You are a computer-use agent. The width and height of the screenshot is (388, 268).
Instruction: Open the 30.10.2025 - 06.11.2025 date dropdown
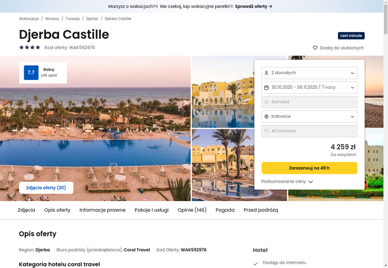point(309,88)
